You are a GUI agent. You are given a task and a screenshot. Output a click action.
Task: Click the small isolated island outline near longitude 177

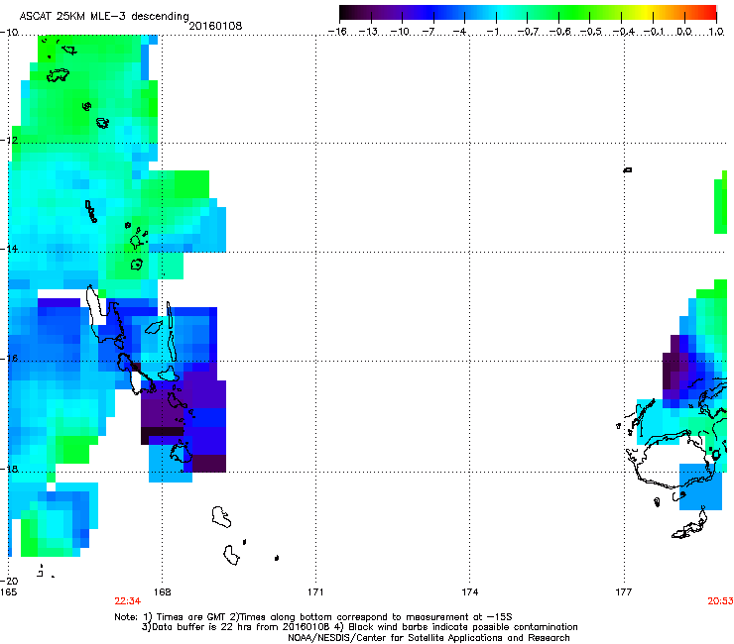[x=628, y=169]
